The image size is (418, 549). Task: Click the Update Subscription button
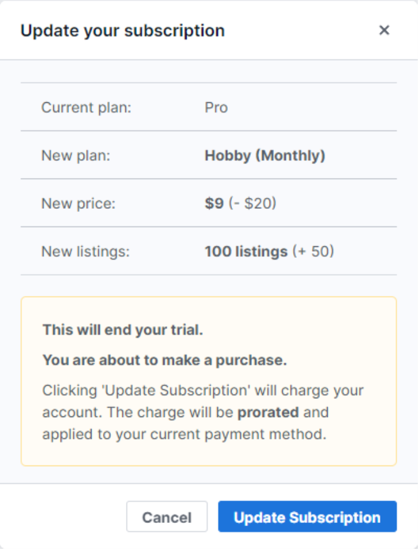[x=307, y=516]
